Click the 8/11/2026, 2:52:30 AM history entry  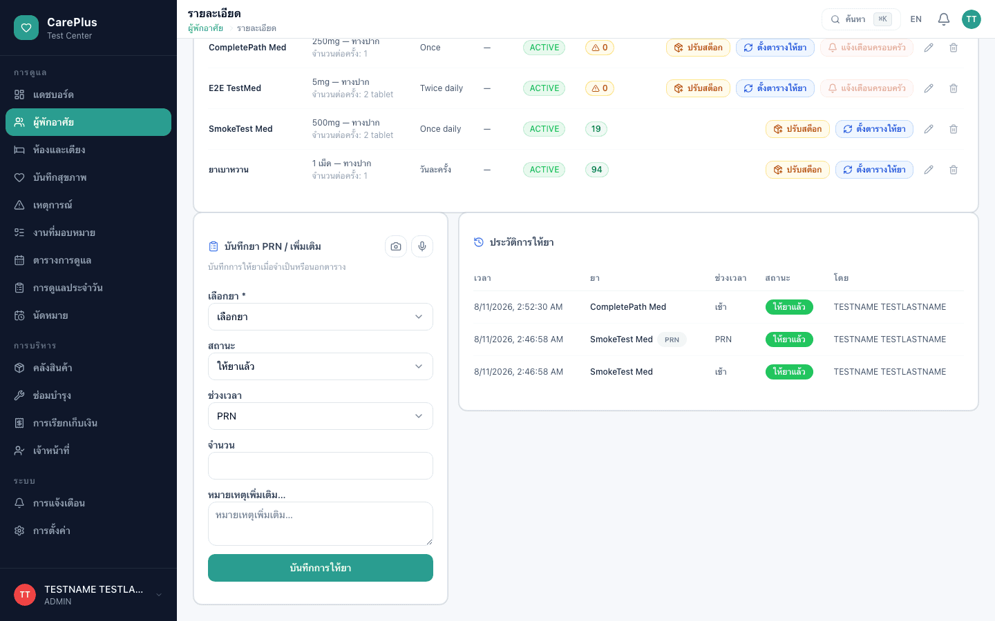click(x=719, y=307)
